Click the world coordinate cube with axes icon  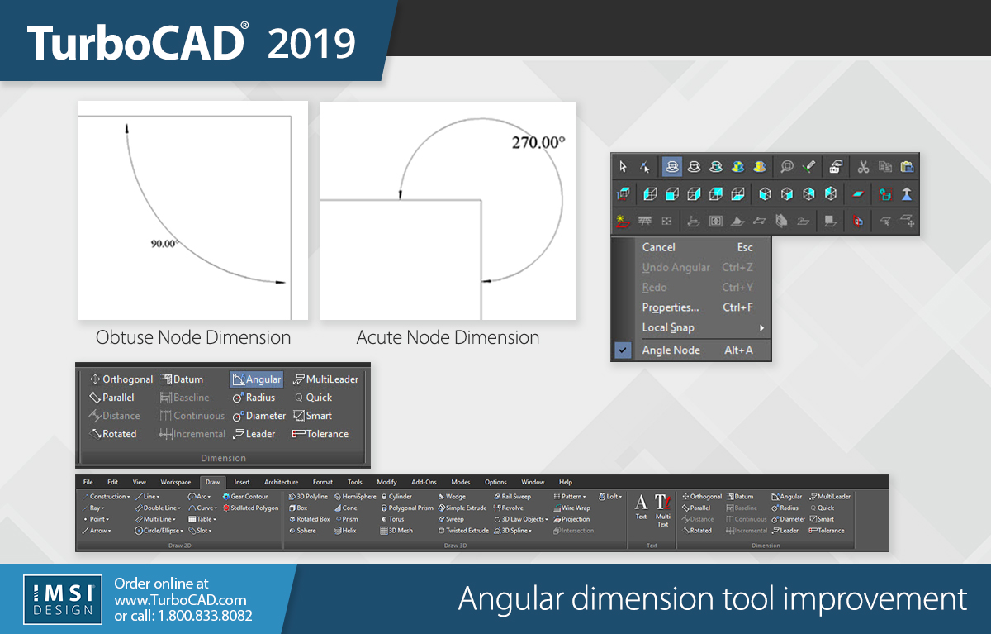pos(624,194)
